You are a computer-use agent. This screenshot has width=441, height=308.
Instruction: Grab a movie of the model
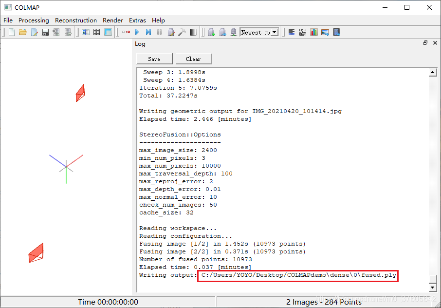[x=336, y=32]
